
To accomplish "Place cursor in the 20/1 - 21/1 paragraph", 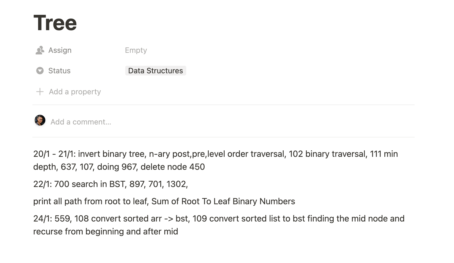I will 216,160.
